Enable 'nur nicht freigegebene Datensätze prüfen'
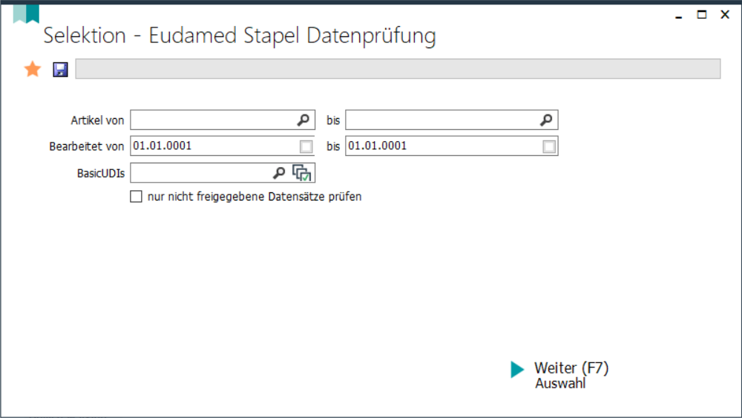Screen dimensions: 742x418 136,197
